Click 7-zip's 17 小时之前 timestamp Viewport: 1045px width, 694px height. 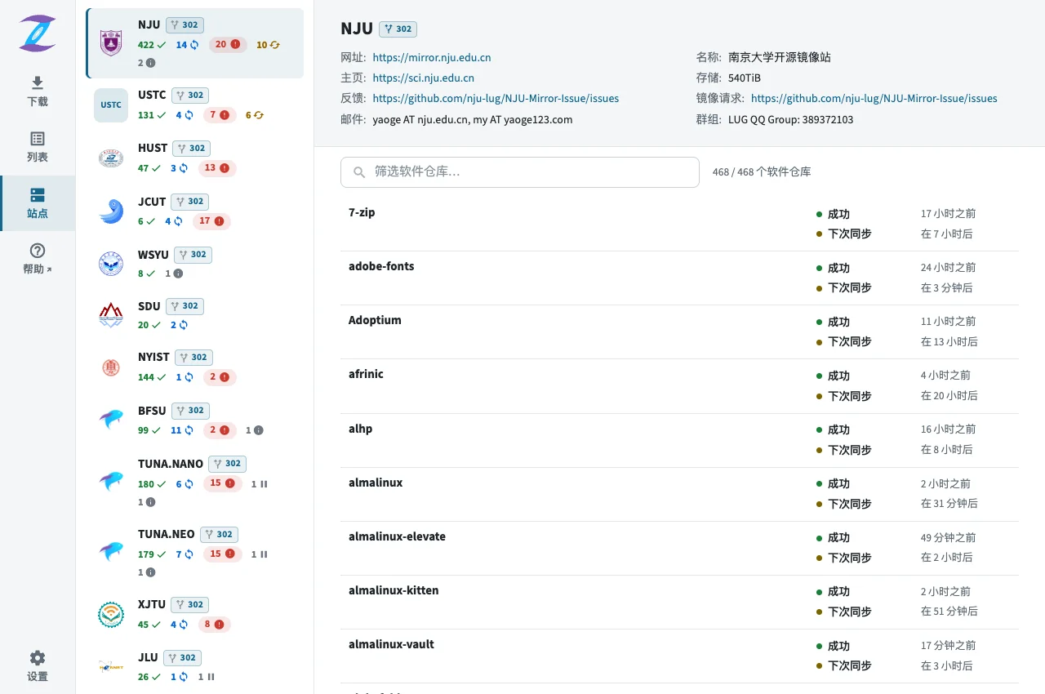(x=948, y=214)
